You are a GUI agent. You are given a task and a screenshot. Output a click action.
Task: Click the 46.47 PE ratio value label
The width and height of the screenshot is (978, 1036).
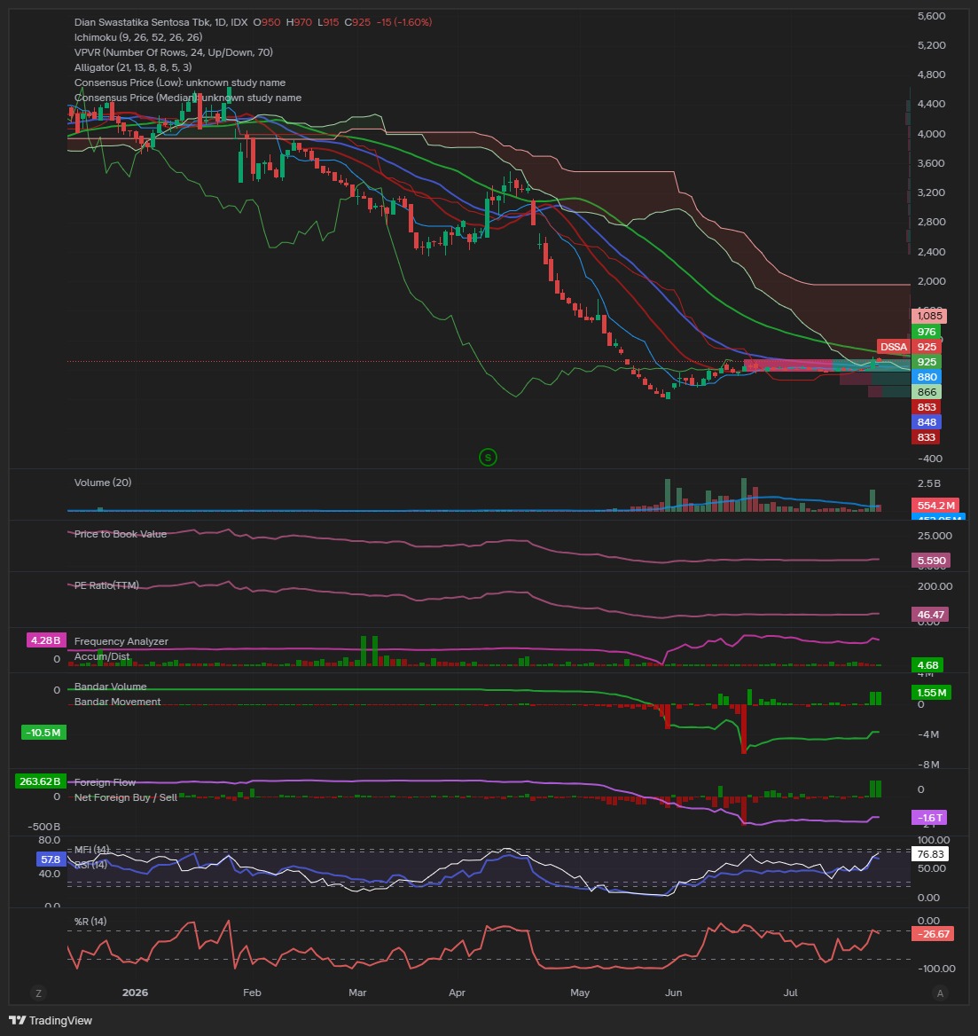[930, 616]
